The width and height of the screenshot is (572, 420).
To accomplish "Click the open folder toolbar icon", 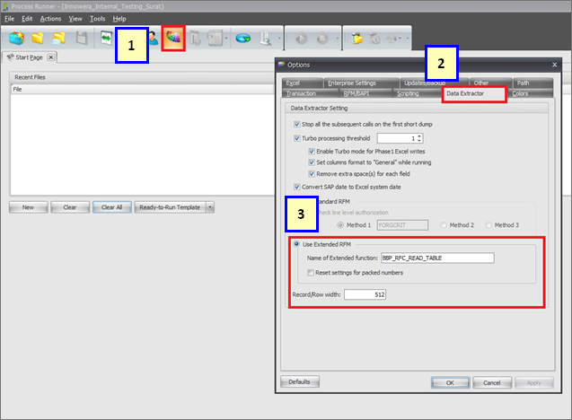I will 39,39.
